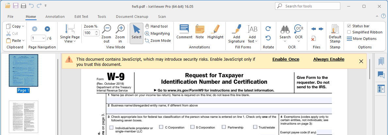Click the Zoom % stepper arrows
The width and height of the screenshot is (388, 135).
click(97, 33)
